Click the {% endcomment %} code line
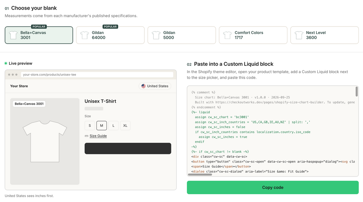The width and height of the screenshot is (363, 202). pos(206,107)
